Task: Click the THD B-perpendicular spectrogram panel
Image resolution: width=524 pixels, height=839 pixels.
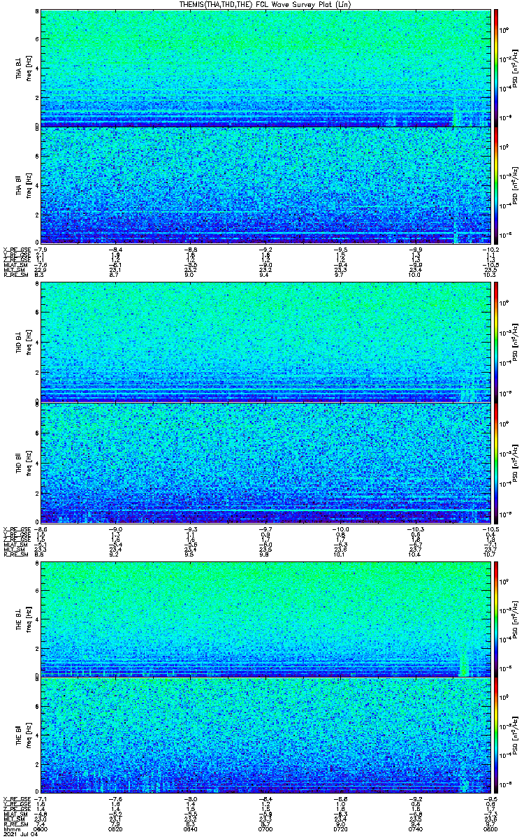Action: click(x=265, y=342)
